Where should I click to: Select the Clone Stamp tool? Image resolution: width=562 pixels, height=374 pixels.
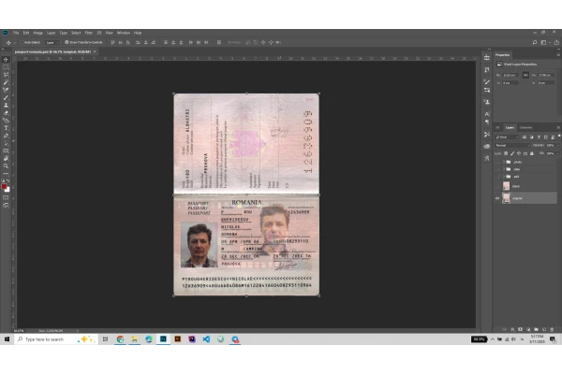tap(6, 106)
